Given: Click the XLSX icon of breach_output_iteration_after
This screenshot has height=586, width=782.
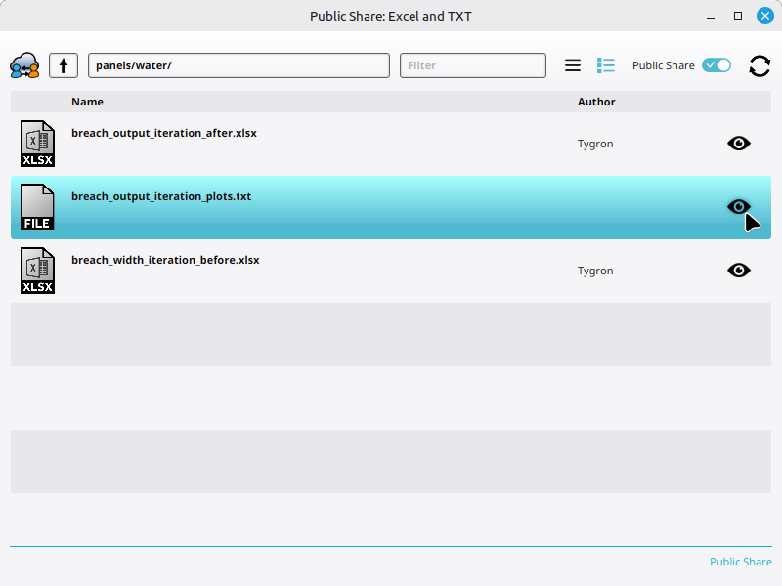Looking at the screenshot, I should (x=37, y=143).
